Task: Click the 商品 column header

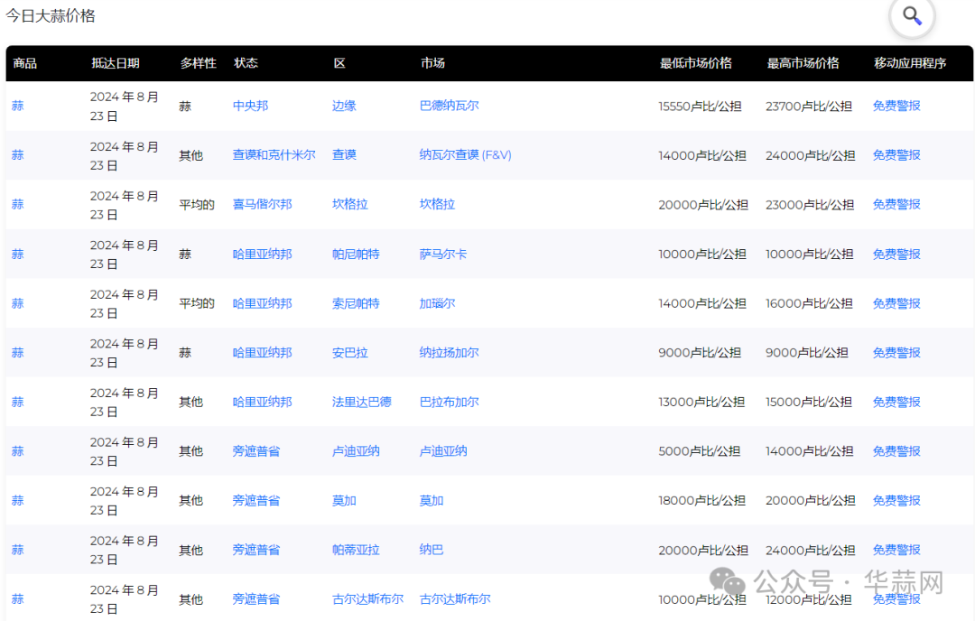Action: [x=25, y=63]
